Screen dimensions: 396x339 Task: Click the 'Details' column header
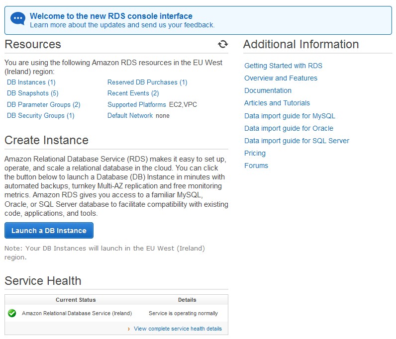[x=187, y=300]
